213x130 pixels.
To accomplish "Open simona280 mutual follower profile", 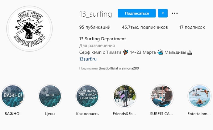I will click(130, 68).
